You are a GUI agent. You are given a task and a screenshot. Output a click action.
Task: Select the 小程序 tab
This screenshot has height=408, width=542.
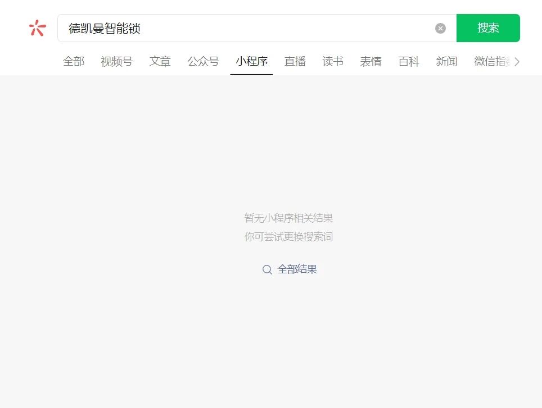pyautogui.click(x=252, y=61)
